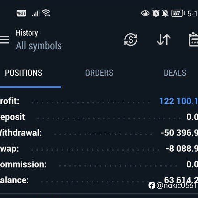Select the POSITIONS tab
Viewport: 198px width, 198px height.
(24, 73)
